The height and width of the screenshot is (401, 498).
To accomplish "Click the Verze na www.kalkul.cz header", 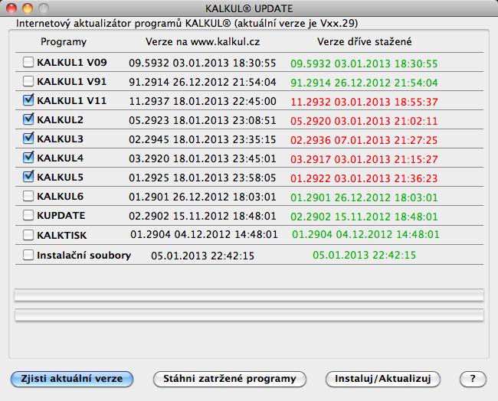I will tap(202, 41).
